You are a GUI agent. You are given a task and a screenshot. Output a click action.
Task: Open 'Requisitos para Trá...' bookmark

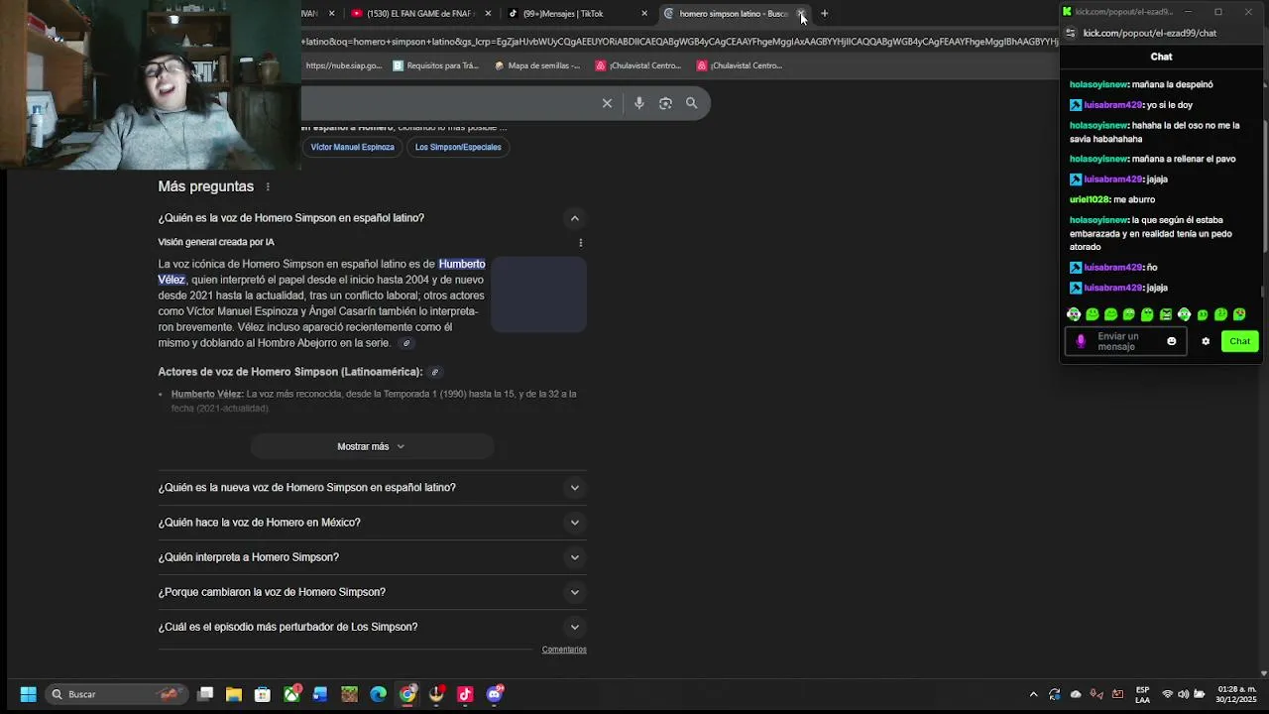point(435,65)
